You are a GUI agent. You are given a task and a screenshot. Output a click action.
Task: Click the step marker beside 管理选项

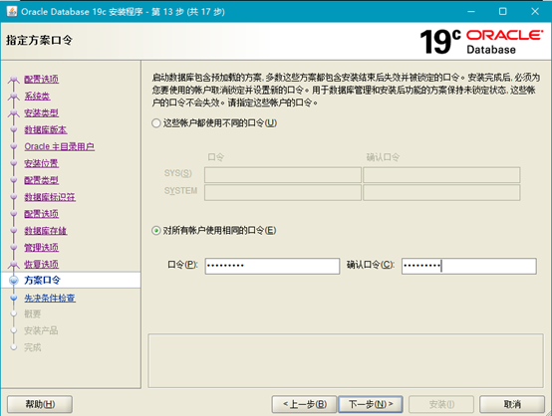click(14, 248)
